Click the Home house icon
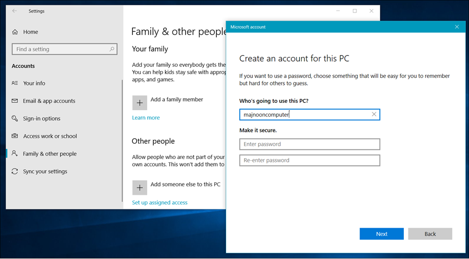The height and width of the screenshot is (259, 469). click(x=15, y=32)
